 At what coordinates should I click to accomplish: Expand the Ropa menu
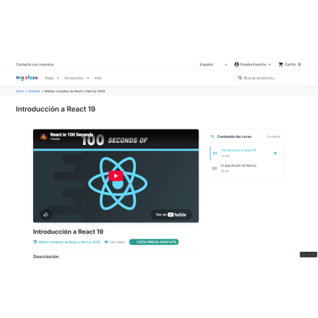pyautogui.click(x=52, y=78)
